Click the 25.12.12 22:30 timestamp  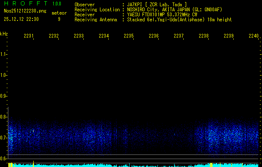21,19
